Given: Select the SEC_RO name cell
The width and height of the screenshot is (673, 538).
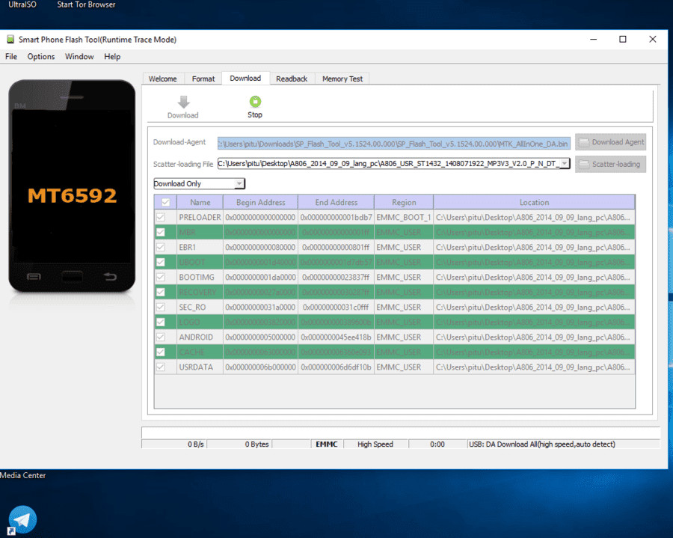Looking at the screenshot, I should pyautogui.click(x=200, y=307).
